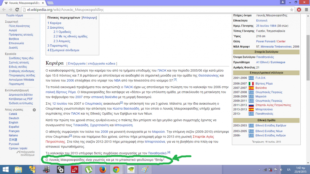Screen dimensions: 310x174
Task: Click Επεξεργασία συνδέσμων under languages
Action: coord(27,153)
